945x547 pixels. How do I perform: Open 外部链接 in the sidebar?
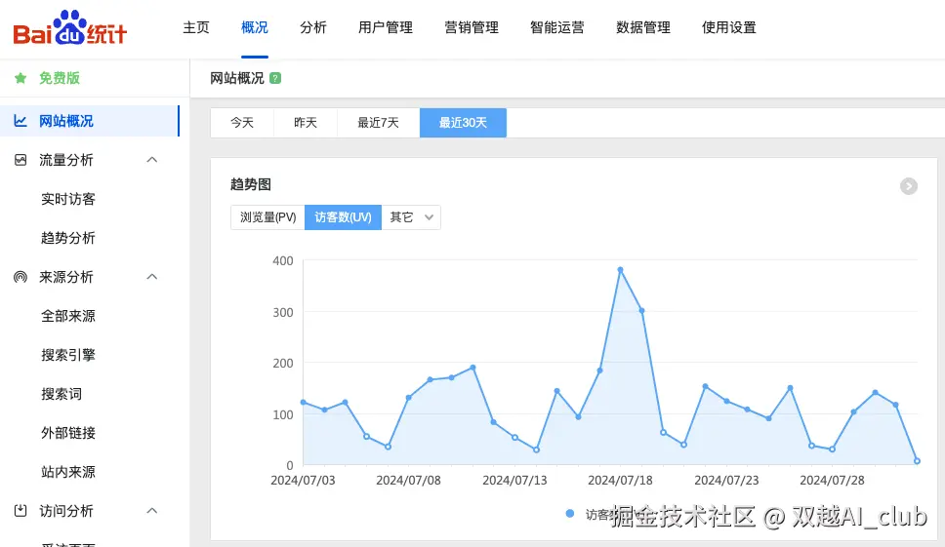click(68, 433)
